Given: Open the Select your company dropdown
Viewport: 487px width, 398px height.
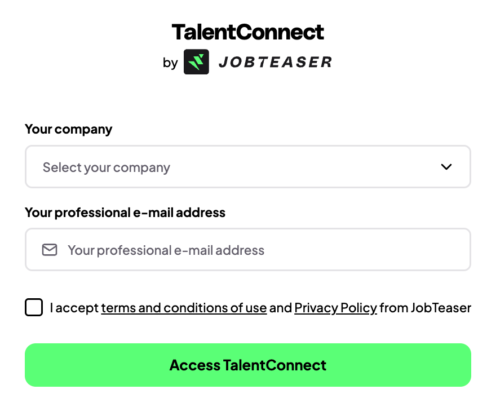Looking at the screenshot, I should click(x=247, y=167).
